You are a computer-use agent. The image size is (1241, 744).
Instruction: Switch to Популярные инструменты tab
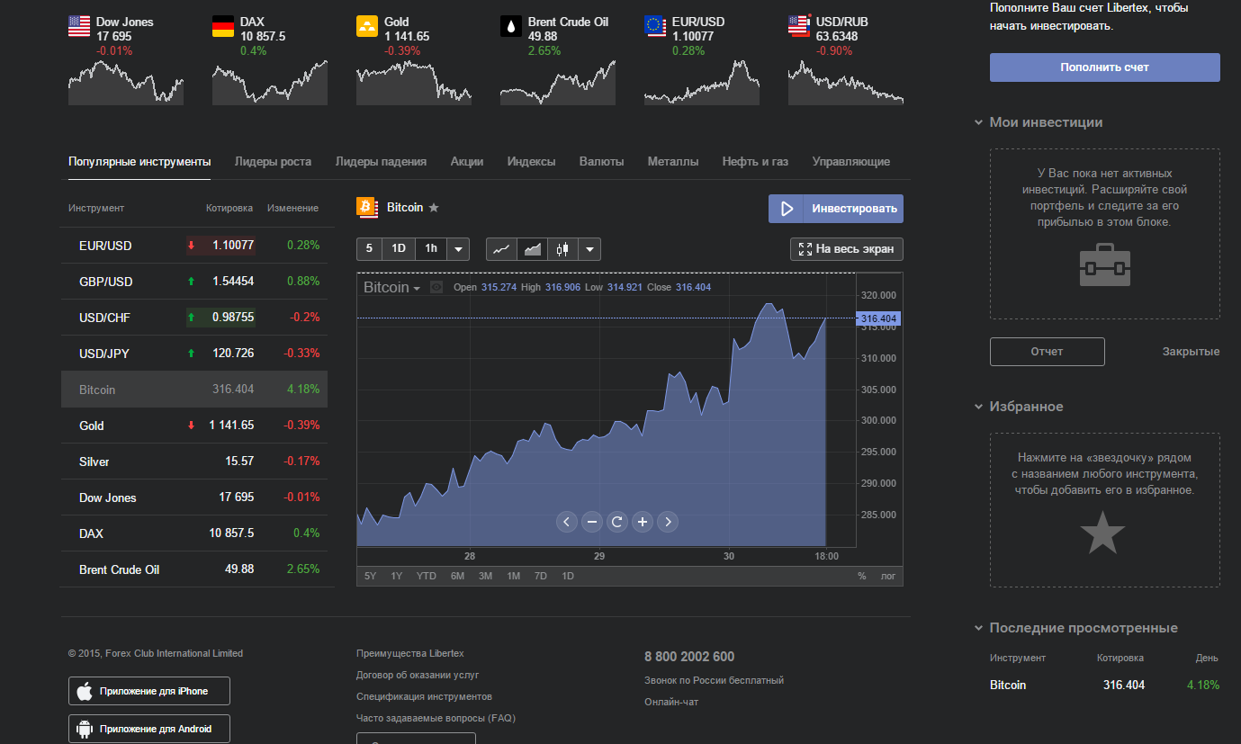point(139,162)
